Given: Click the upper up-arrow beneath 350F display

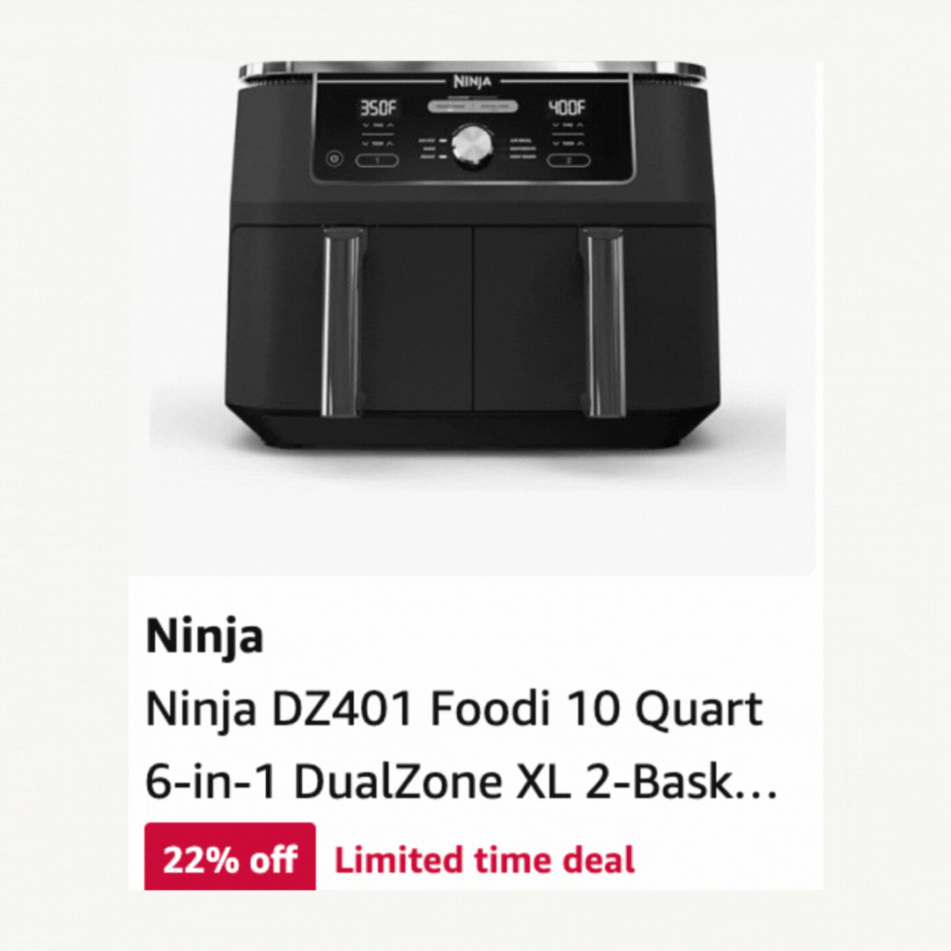Looking at the screenshot, I should [390, 125].
